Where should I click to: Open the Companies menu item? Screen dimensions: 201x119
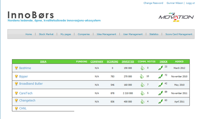click(x=84, y=34)
